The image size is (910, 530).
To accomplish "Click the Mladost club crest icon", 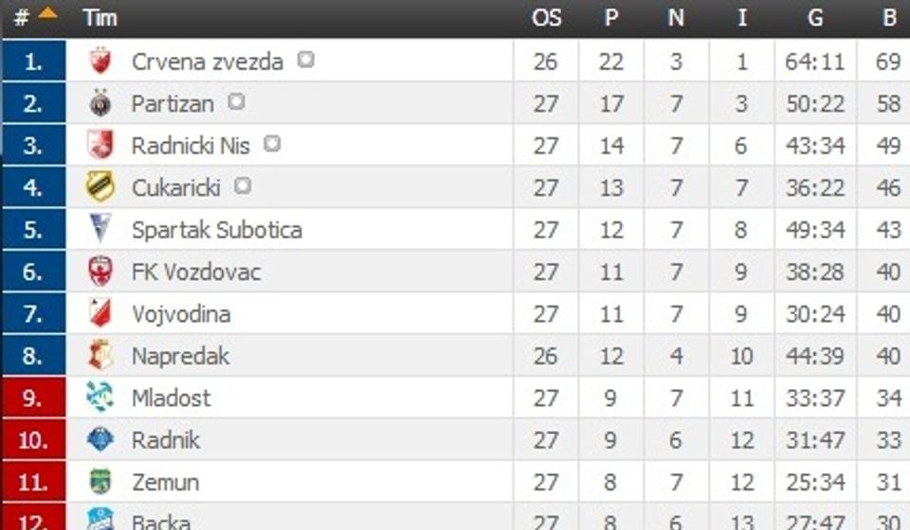I will click(100, 397).
